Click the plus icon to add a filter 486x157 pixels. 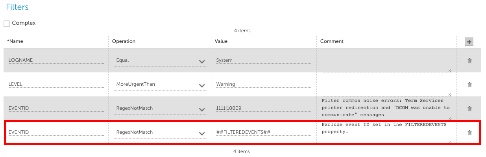point(469,42)
